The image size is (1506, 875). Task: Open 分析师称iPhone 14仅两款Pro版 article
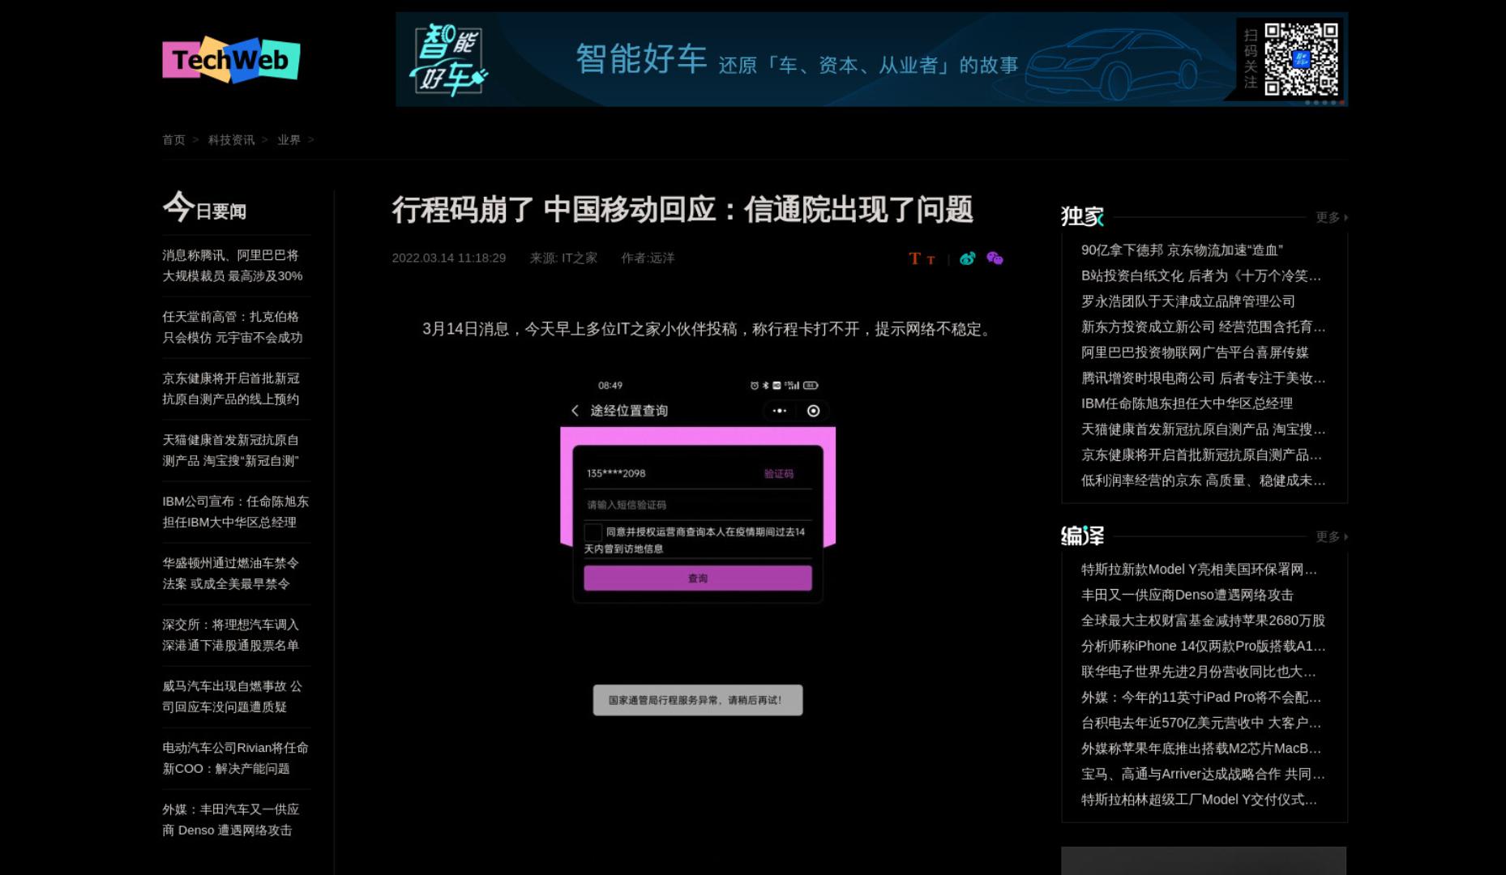point(1204,646)
